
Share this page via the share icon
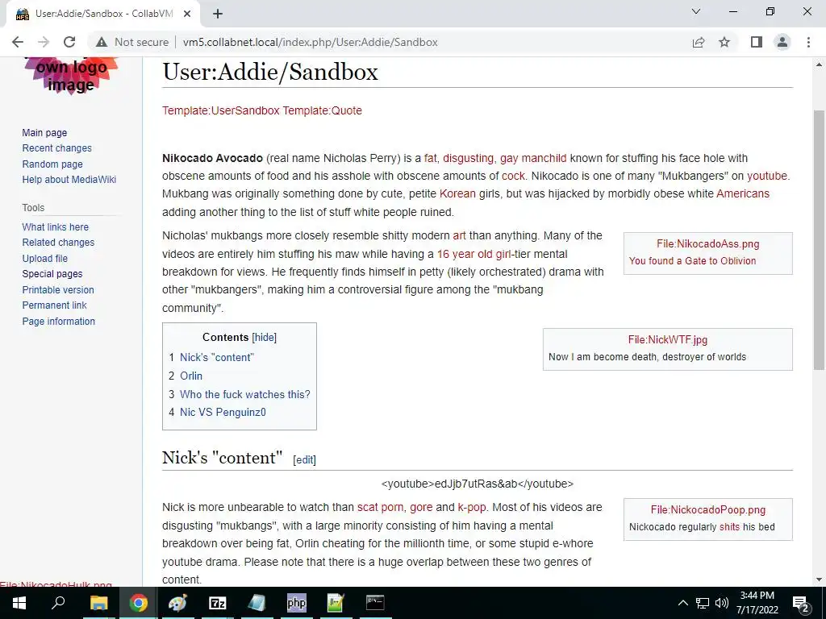click(x=699, y=42)
